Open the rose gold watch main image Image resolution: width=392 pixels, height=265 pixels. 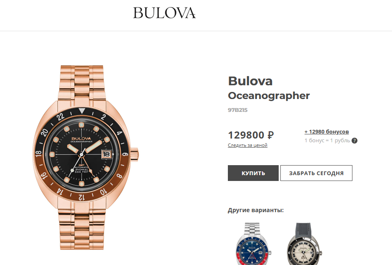pyautogui.click(x=86, y=157)
